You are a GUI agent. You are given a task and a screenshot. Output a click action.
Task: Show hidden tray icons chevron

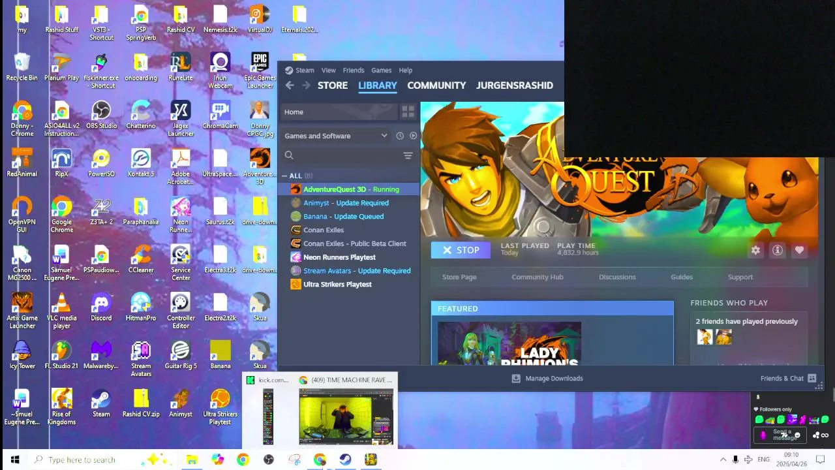click(723, 460)
